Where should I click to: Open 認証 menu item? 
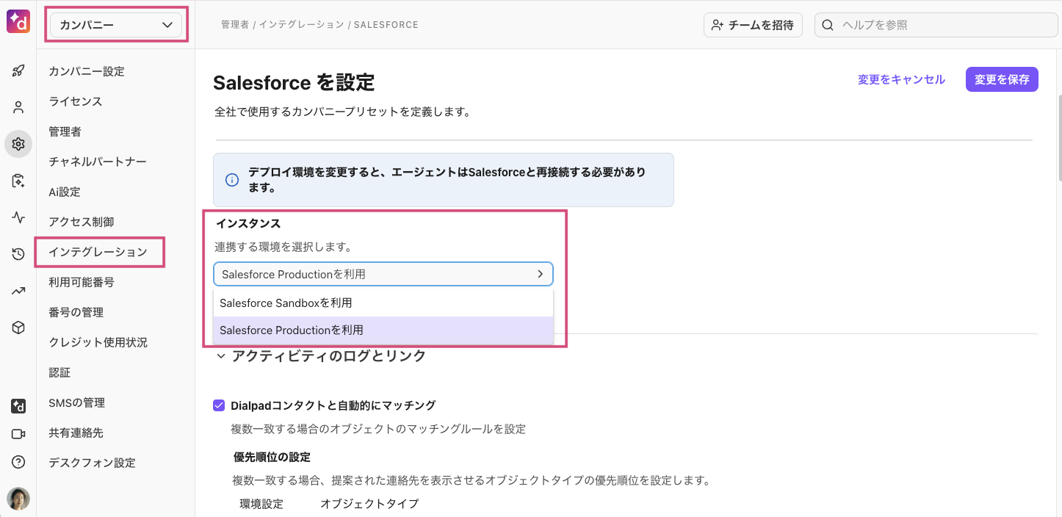(59, 372)
